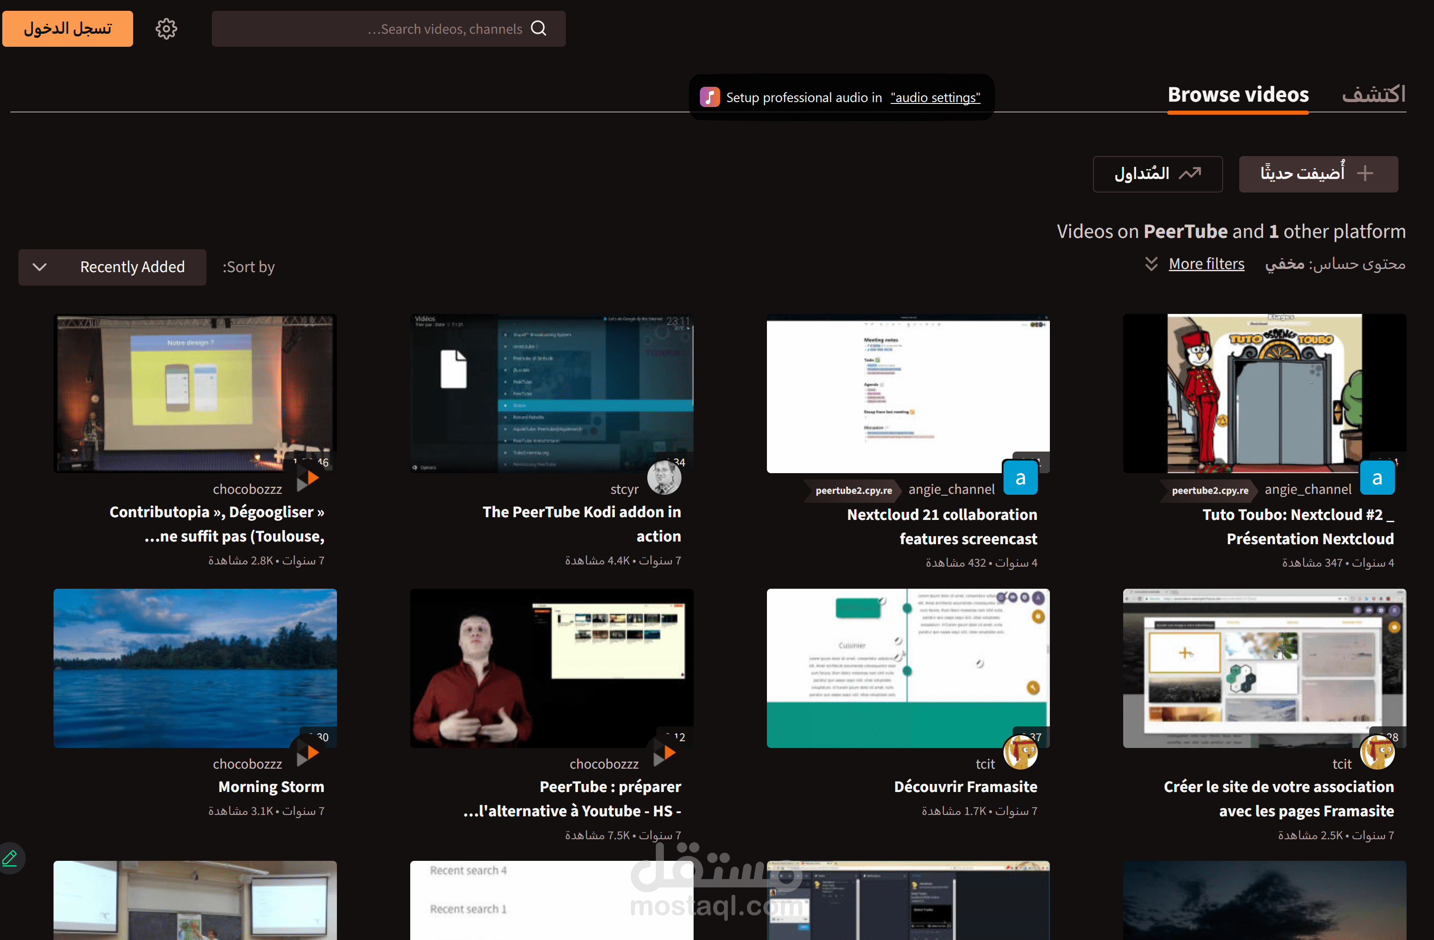Switch to the Arabic Discover tab

tap(1373, 94)
